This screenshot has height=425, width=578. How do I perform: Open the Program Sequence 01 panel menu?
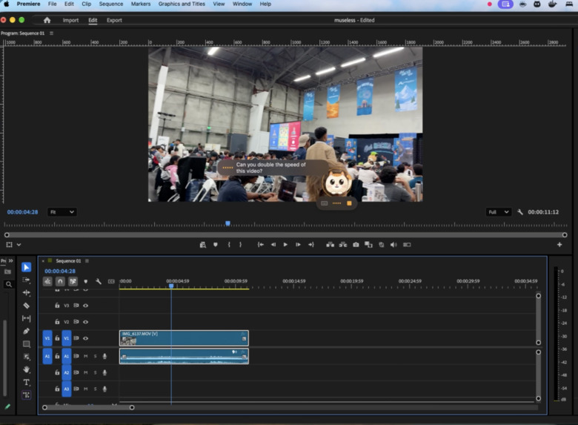click(x=51, y=33)
